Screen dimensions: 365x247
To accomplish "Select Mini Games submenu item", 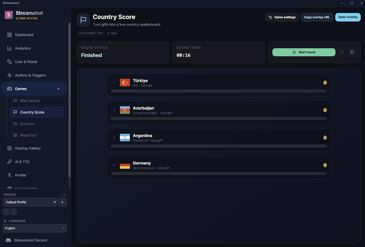I will coord(37,101).
